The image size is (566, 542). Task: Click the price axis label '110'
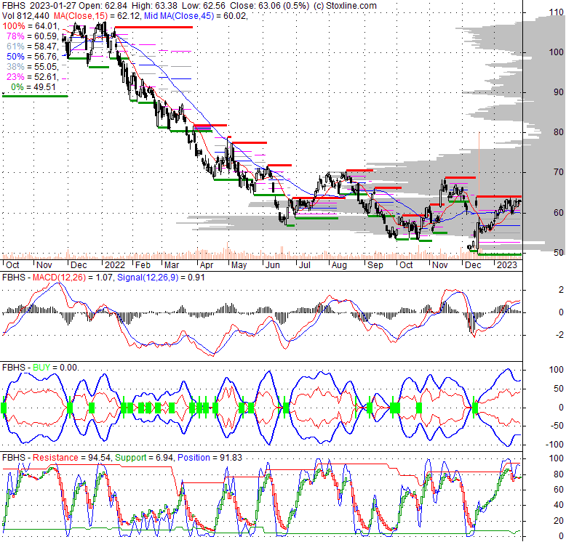click(557, 12)
